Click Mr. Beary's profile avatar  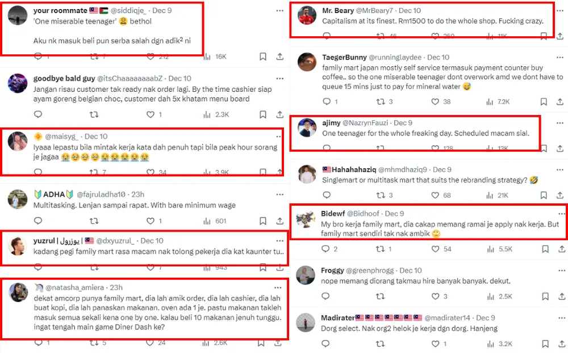tap(307, 15)
